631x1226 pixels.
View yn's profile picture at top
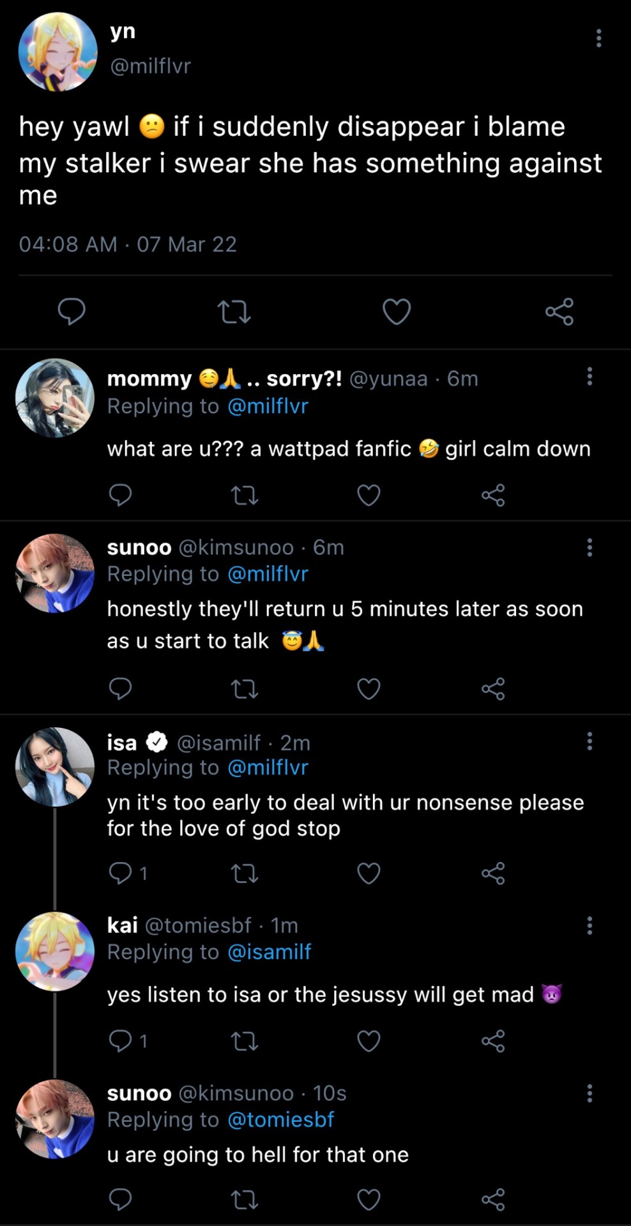[x=58, y=52]
